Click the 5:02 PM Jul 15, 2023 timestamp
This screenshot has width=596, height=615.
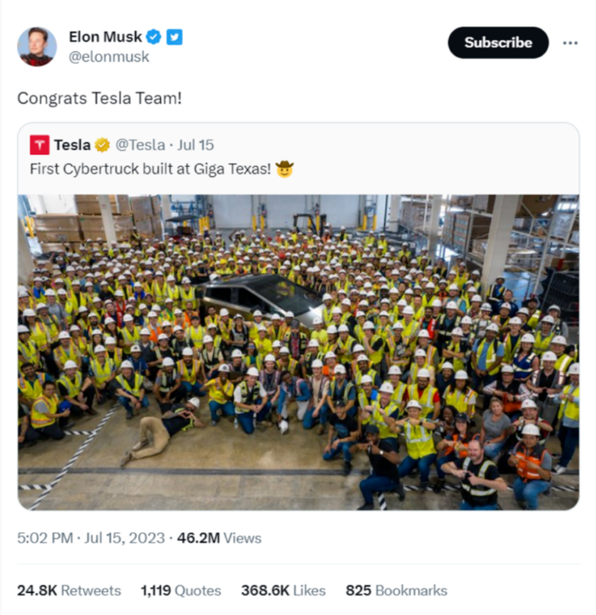click(90, 538)
